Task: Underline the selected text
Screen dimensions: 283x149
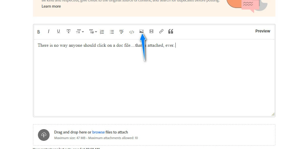Action: (x=58, y=32)
